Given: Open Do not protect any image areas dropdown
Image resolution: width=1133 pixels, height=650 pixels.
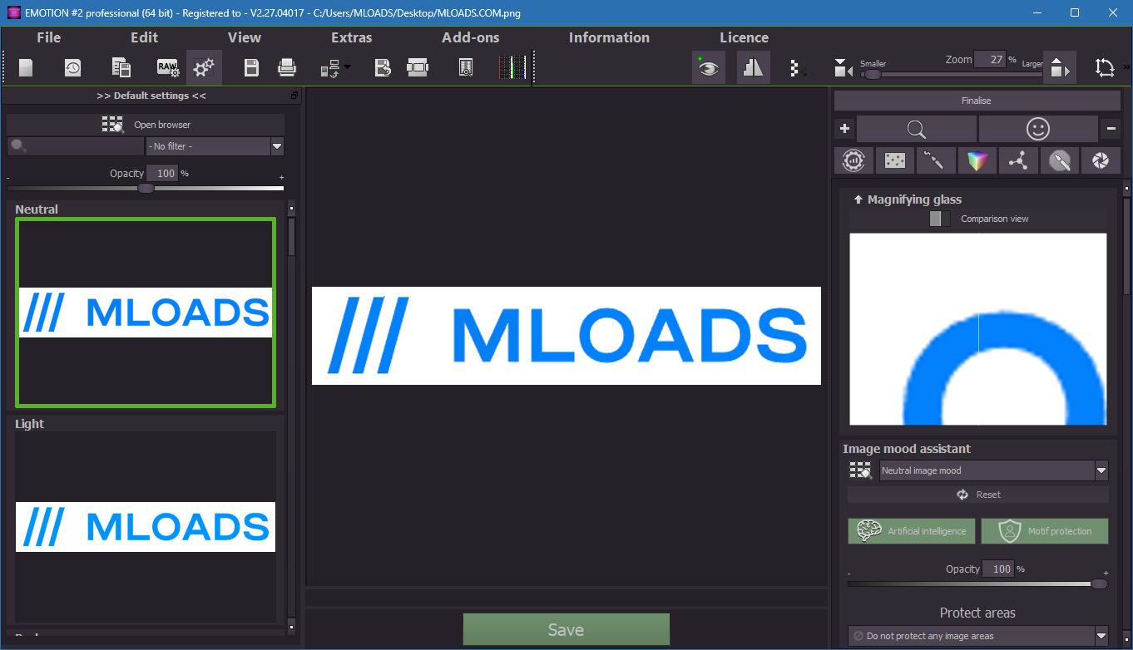Looking at the screenshot, I should [x=978, y=636].
